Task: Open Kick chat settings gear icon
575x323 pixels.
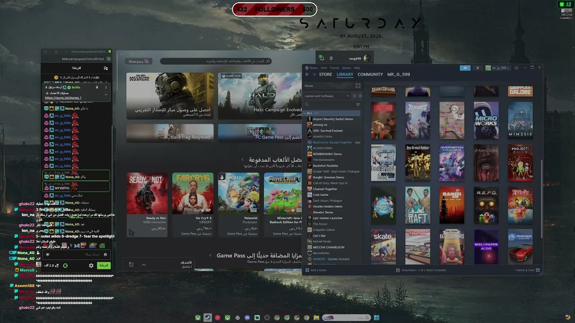Action: click(91, 266)
